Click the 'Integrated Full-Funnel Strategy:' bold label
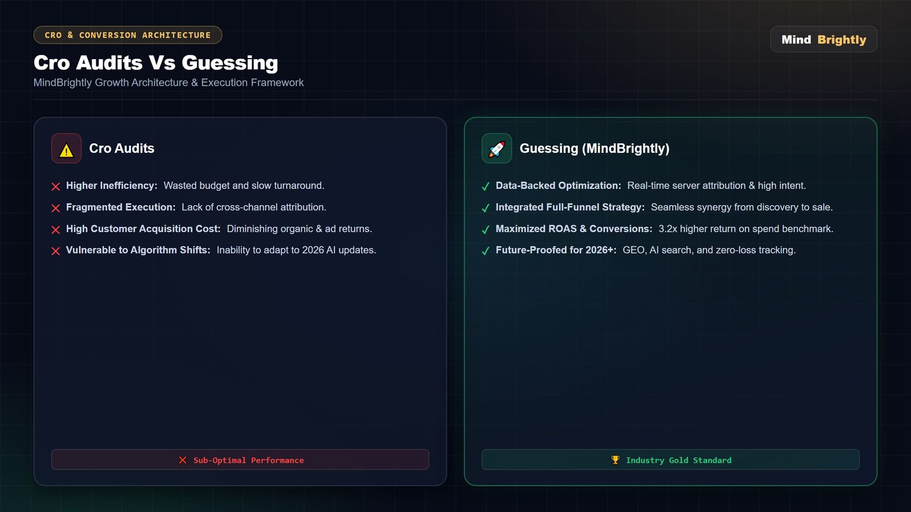The image size is (911, 512). pos(571,207)
